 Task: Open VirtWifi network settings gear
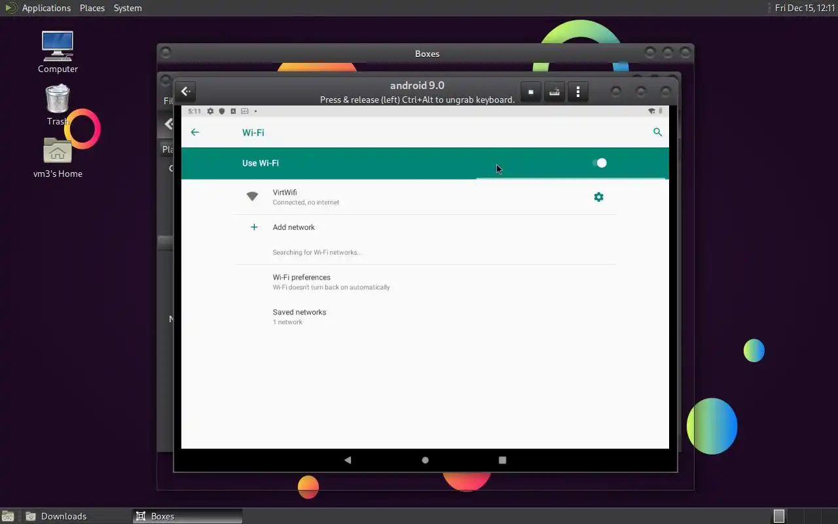pyautogui.click(x=598, y=197)
